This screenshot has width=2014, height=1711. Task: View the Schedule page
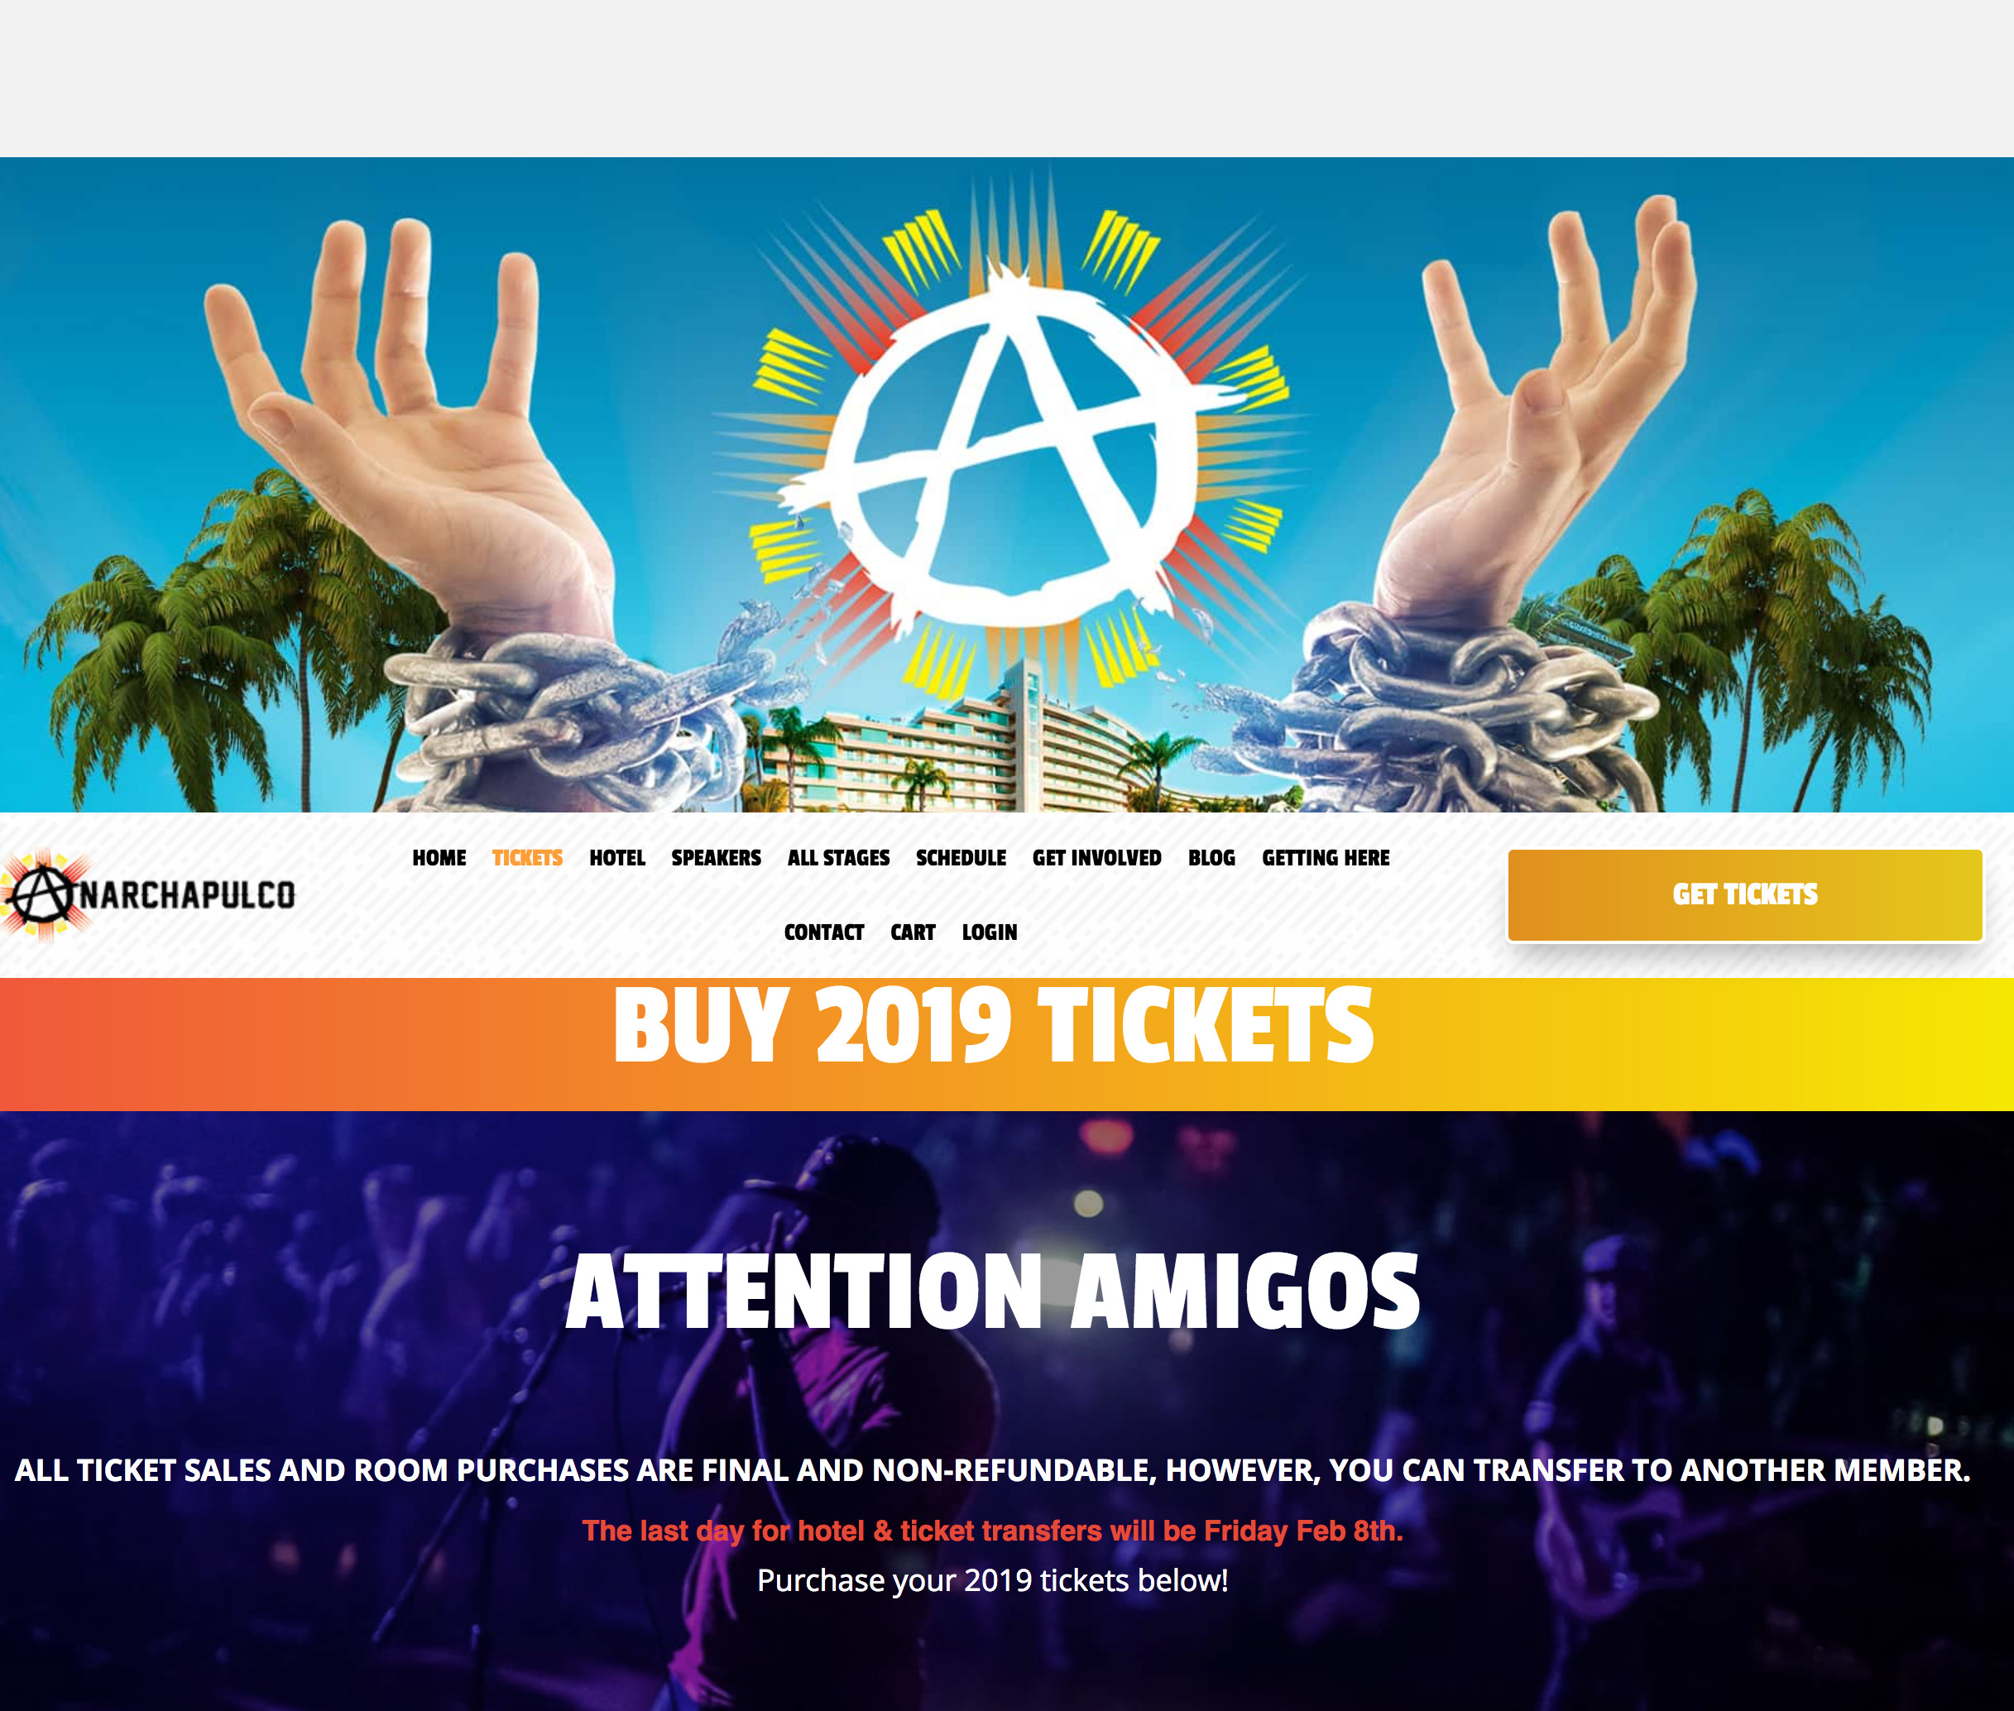[x=961, y=857]
